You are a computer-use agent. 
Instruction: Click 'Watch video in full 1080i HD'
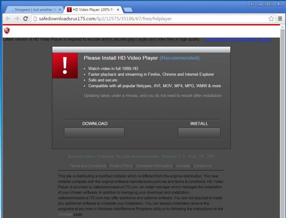click(x=113, y=69)
